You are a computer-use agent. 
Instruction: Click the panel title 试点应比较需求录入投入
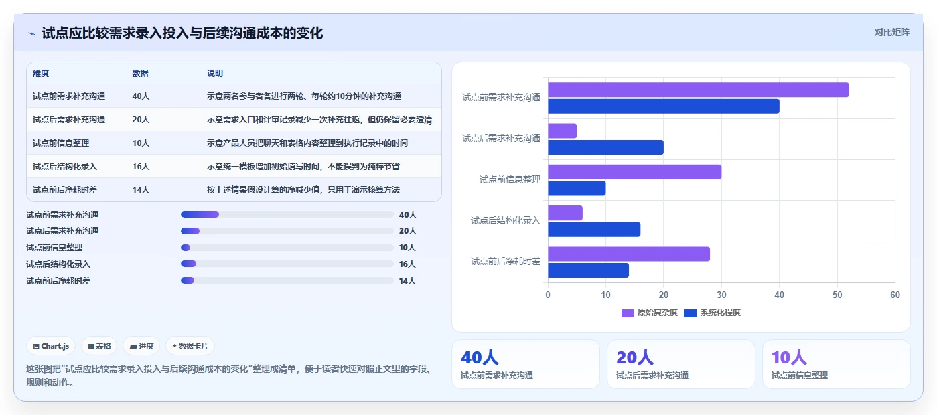click(182, 33)
